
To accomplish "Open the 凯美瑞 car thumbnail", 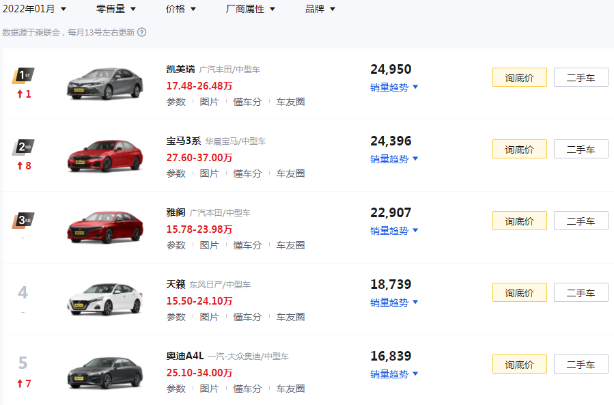I will pyautogui.click(x=104, y=84).
